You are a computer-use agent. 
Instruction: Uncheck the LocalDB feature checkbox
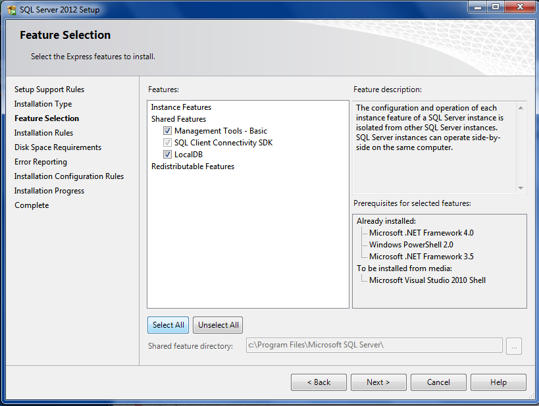(167, 155)
